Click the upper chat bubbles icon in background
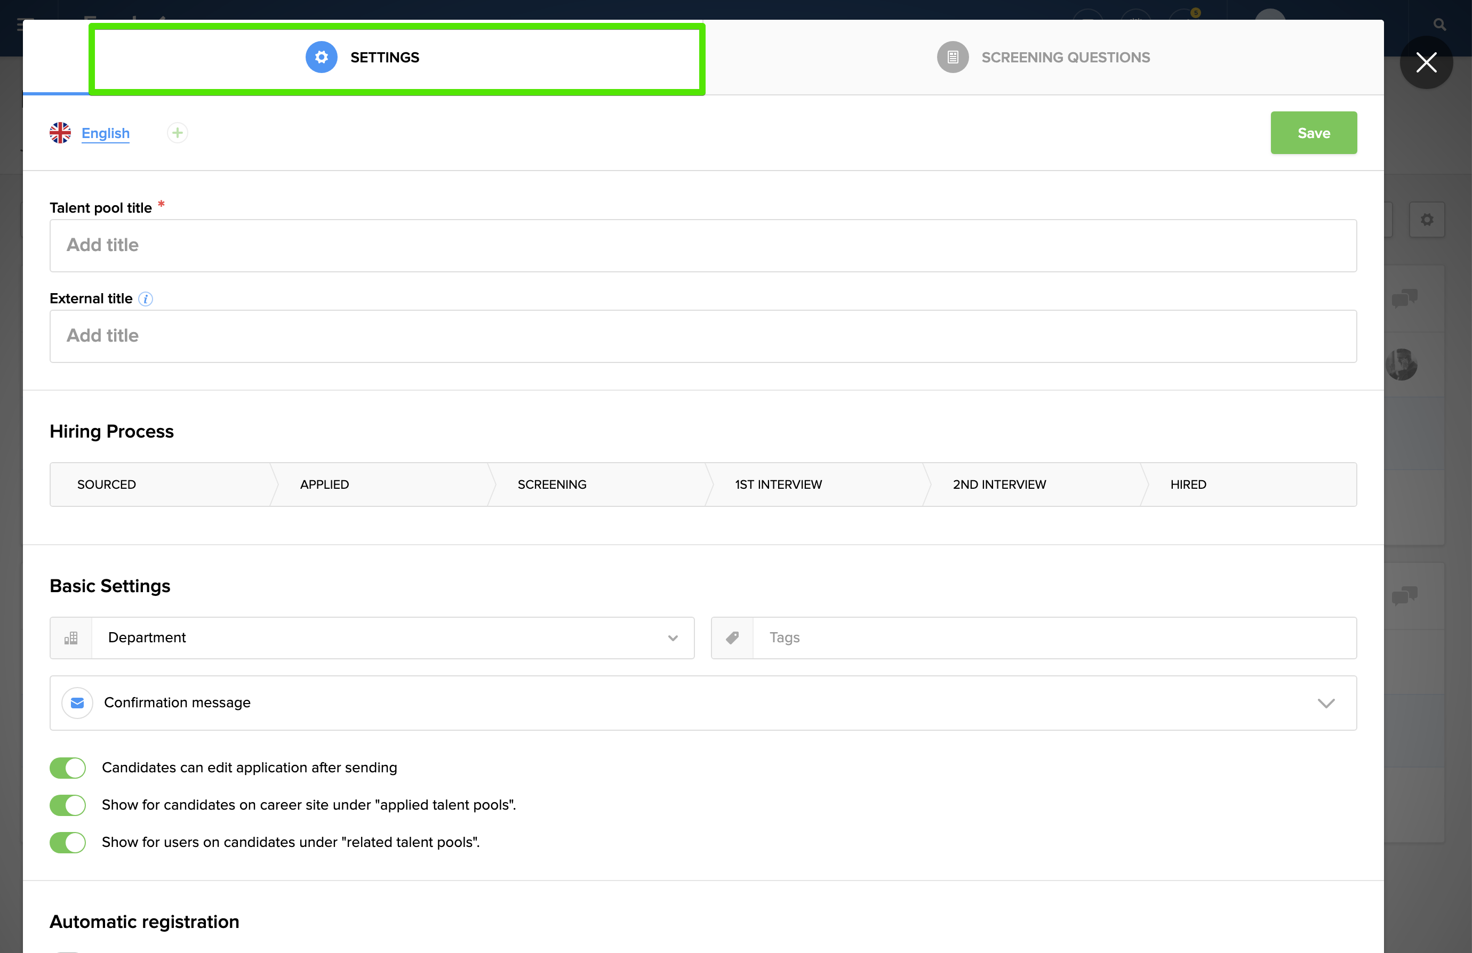 click(x=1405, y=298)
